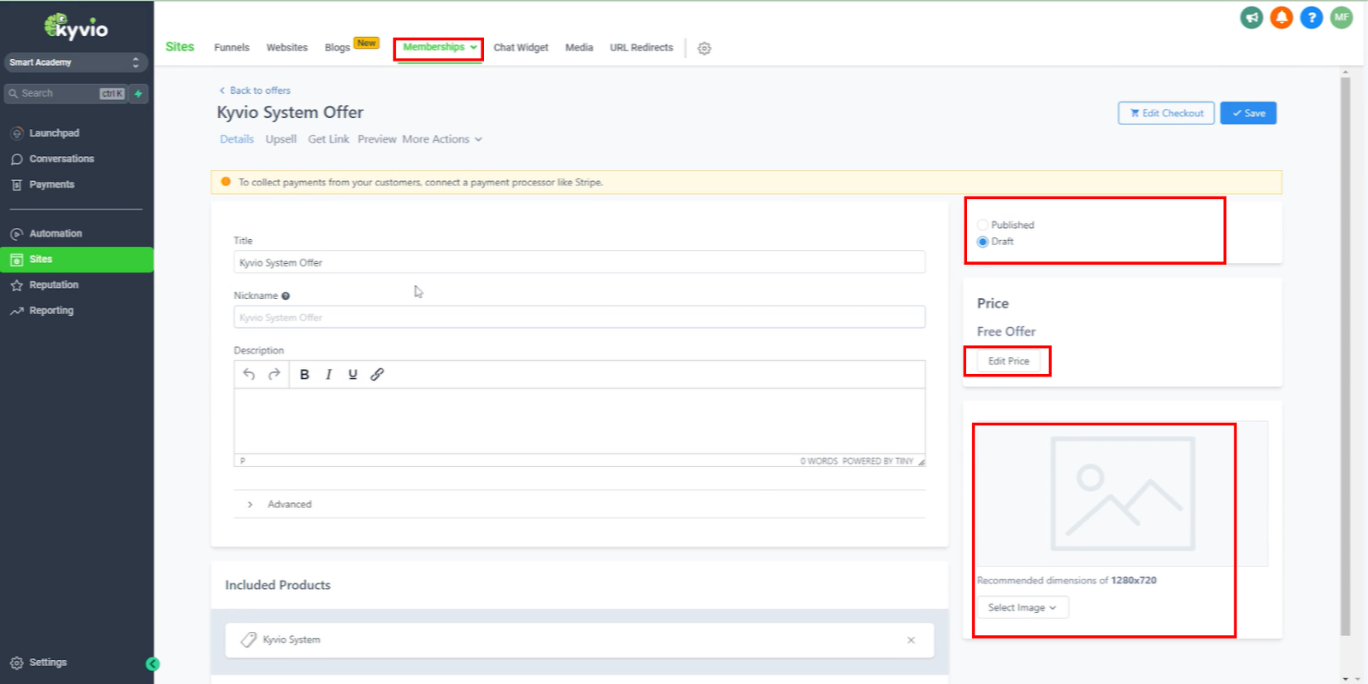1368x684 pixels.
Task: Click the undo arrow in editor
Action: point(249,375)
